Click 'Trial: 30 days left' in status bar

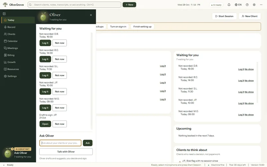coord(237,165)
